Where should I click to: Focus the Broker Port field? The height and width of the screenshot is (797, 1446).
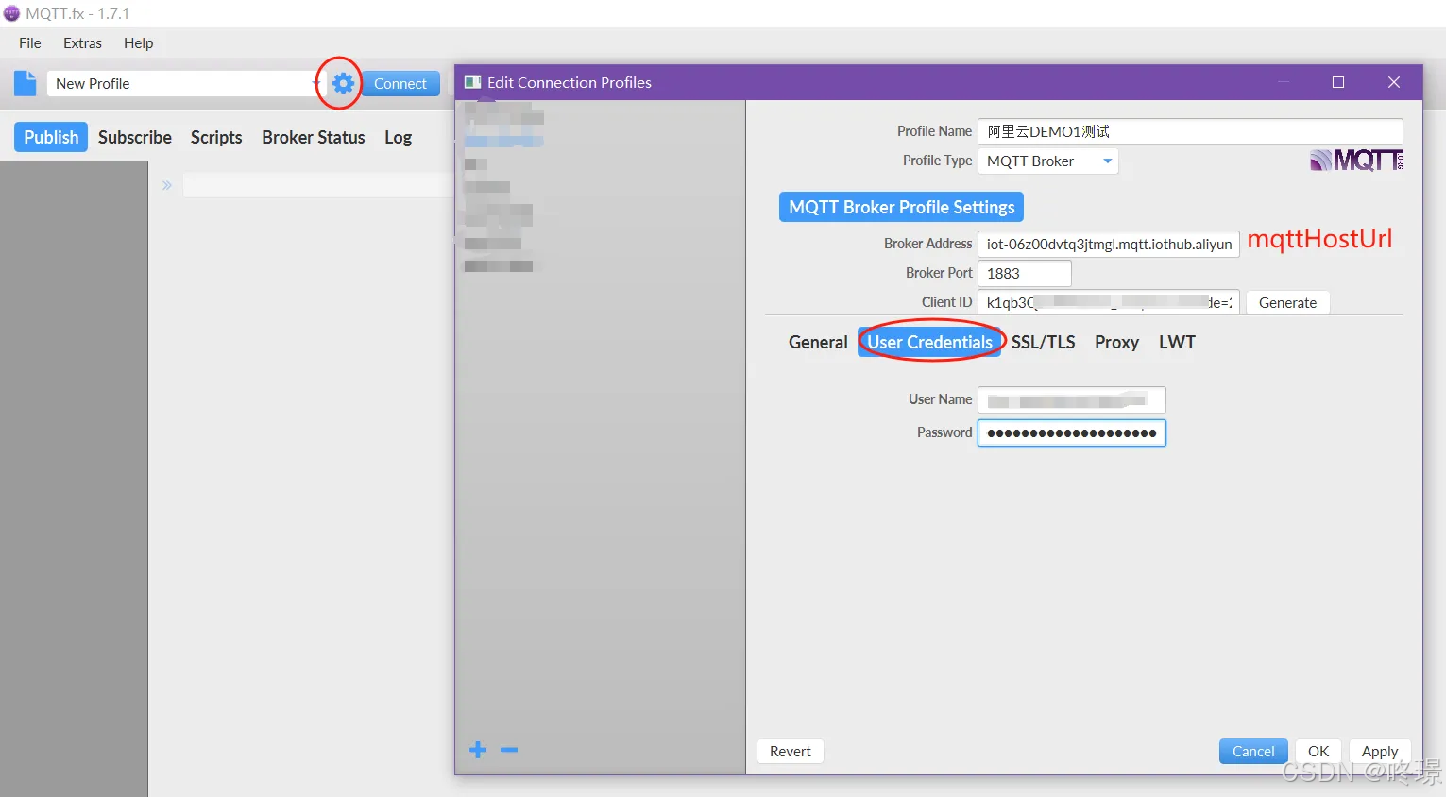1025,273
